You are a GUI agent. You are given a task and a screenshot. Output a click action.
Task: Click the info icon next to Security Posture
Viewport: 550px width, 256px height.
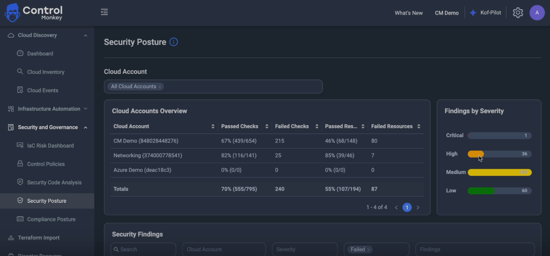174,42
